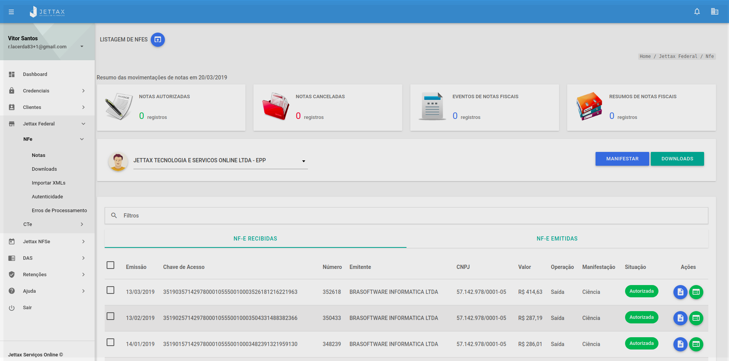Click the blue Listagem de NFes upload icon
729x361 pixels.
pyautogui.click(x=158, y=40)
